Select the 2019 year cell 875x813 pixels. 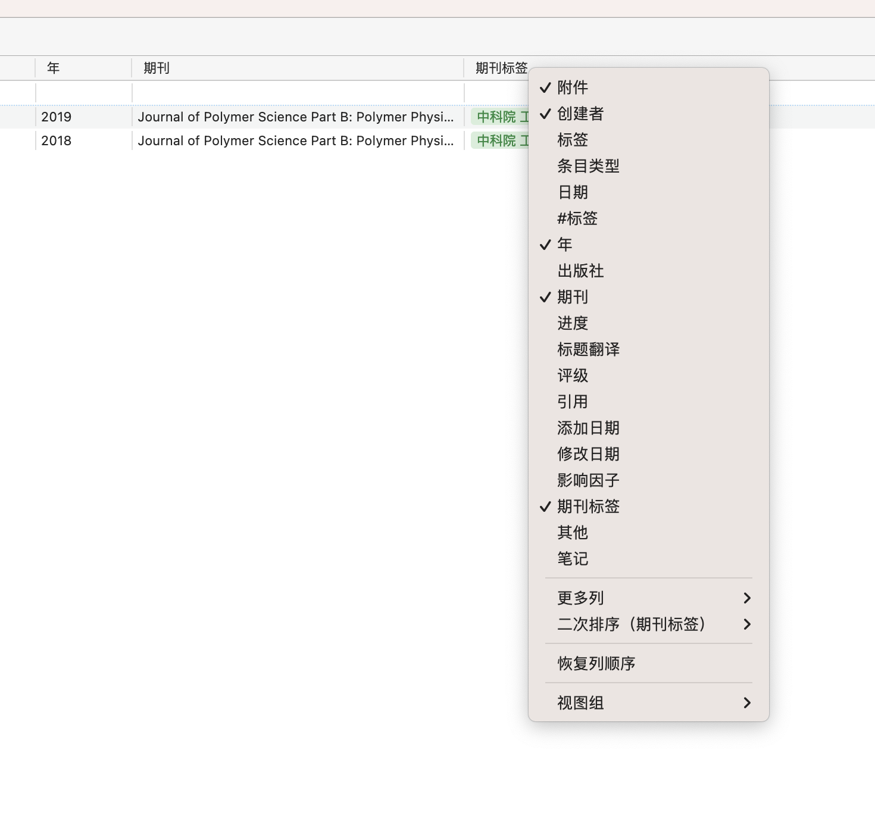tap(57, 117)
